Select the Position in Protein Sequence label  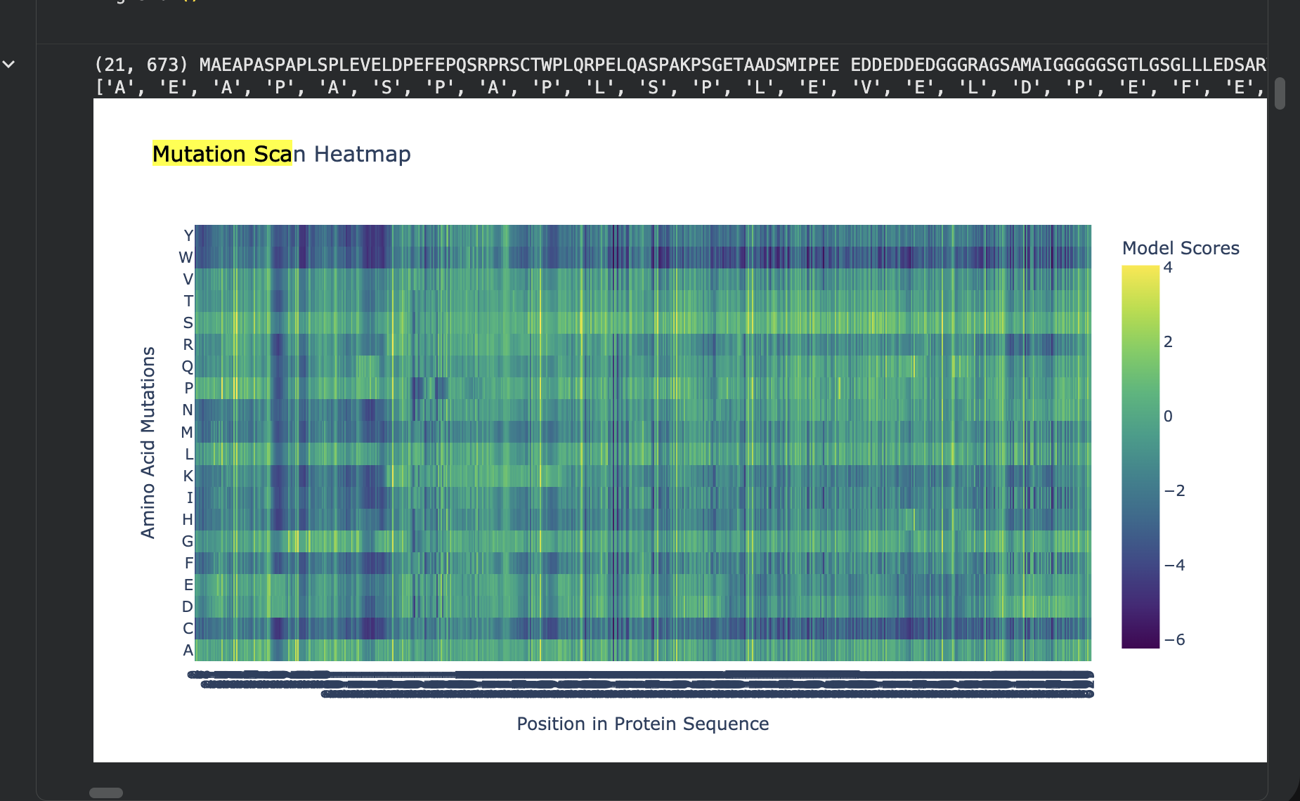pos(643,724)
